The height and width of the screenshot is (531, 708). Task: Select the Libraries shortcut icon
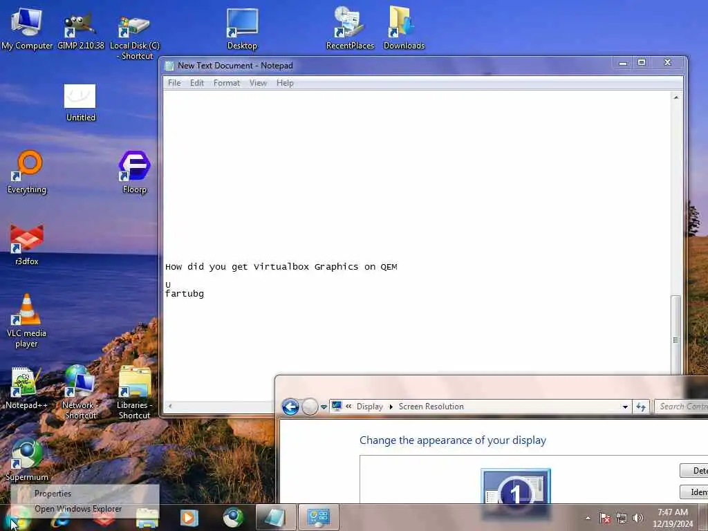pyautogui.click(x=134, y=393)
